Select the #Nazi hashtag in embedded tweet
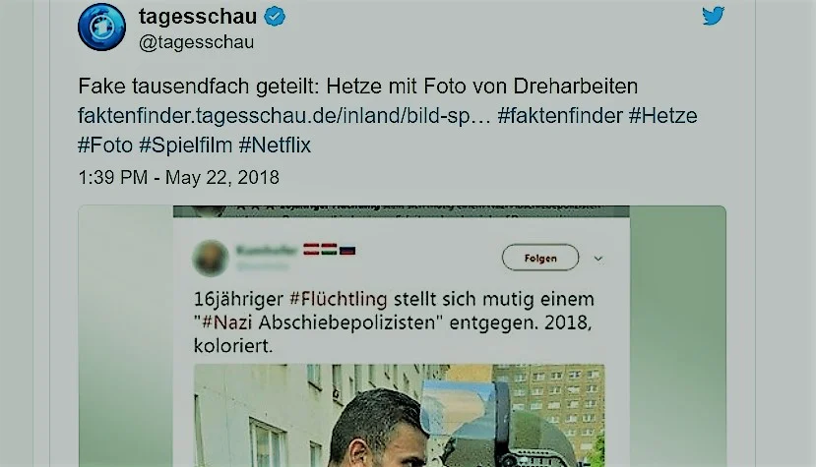The height and width of the screenshot is (467, 816). (227, 322)
